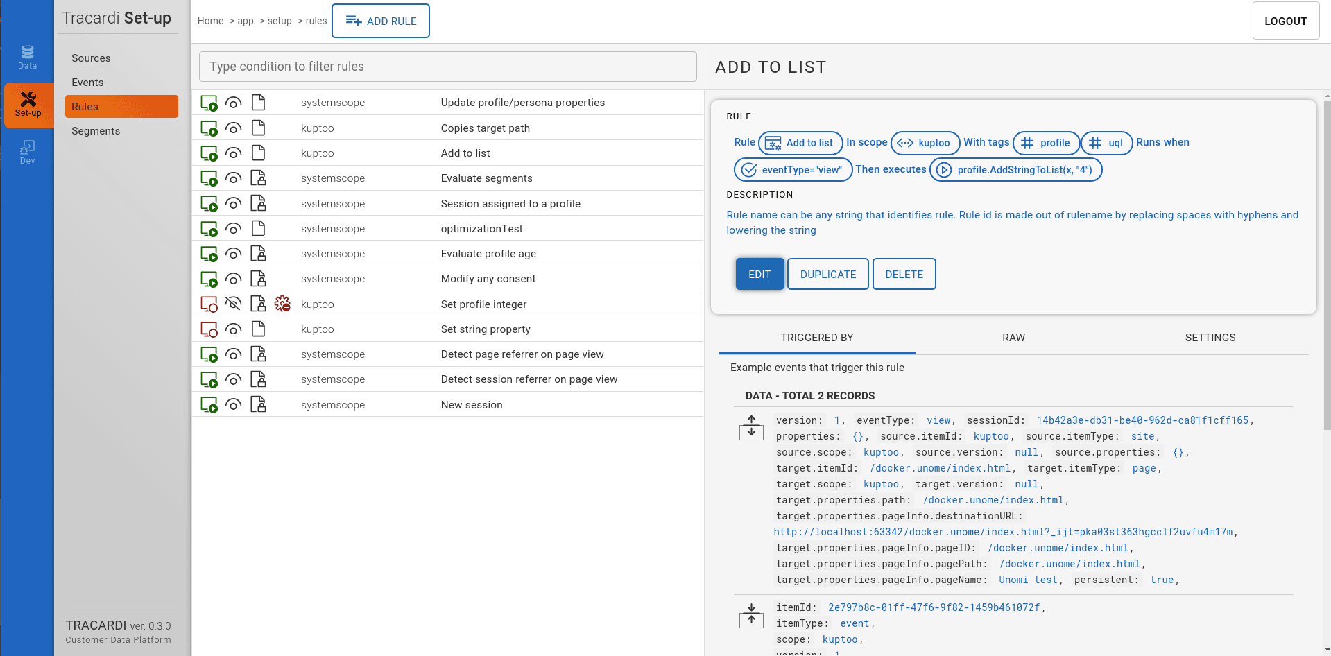Focus the rule filter condition field
The width and height of the screenshot is (1331, 656).
[448, 67]
